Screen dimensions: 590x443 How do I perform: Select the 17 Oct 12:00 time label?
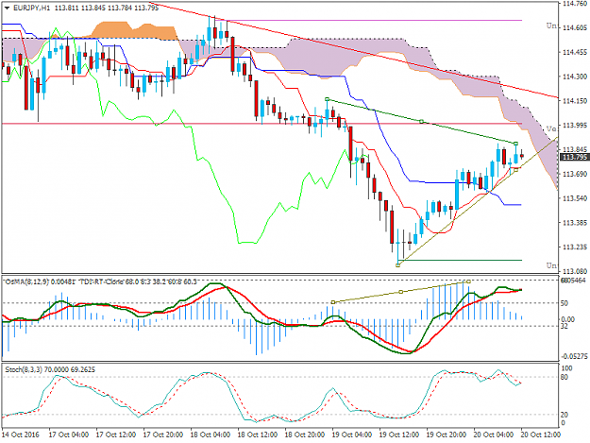[x=116, y=434]
